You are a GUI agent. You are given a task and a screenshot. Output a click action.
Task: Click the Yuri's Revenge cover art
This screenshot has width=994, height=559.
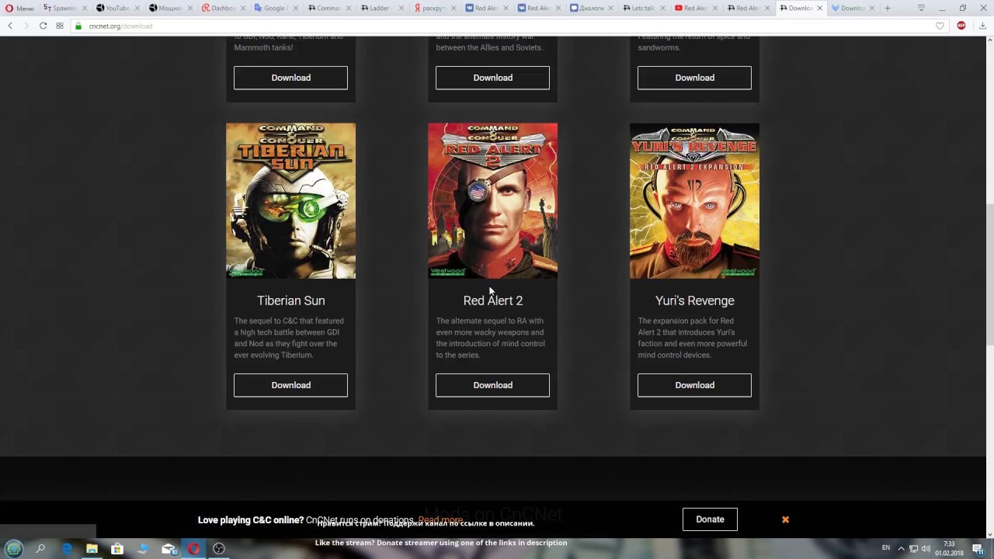coord(694,200)
